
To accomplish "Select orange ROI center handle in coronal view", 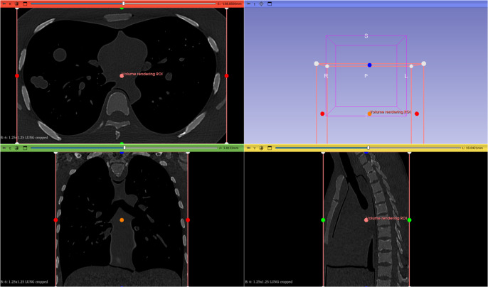I will [122, 220].
